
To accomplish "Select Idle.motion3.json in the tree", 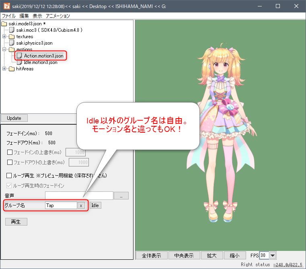I will 41,62.
